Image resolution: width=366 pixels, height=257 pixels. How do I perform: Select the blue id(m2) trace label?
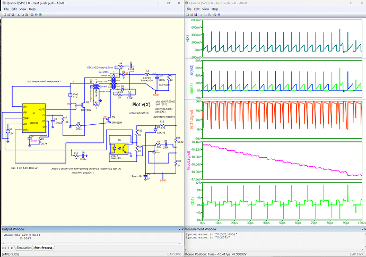191,70
